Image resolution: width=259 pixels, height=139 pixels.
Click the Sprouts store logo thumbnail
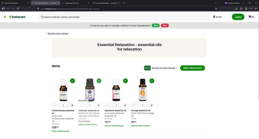click(x=147, y=68)
